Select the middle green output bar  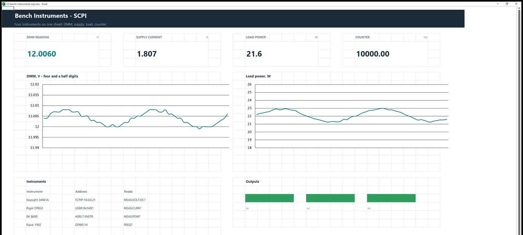(330, 198)
